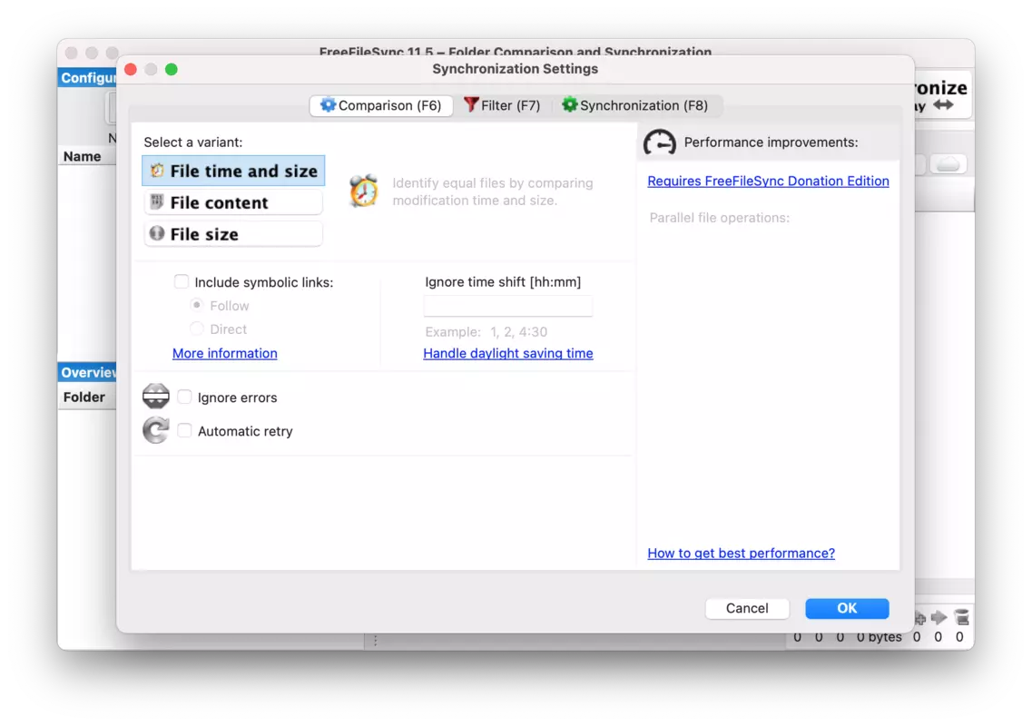The image size is (1032, 726).
Task: Pick the File size comparison variant
Action: (233, 234)
